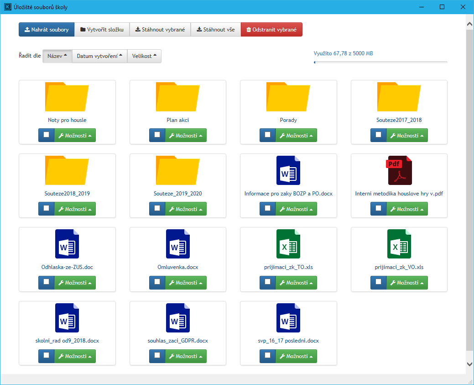Open the Noty pro housle folder icon

67,97
